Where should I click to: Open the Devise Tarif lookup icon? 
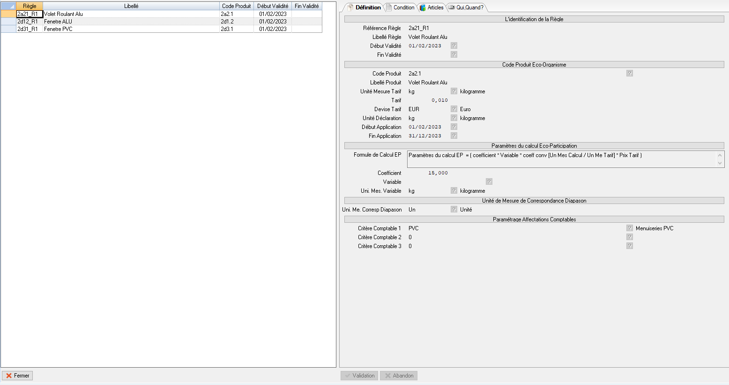coord(454,109)
